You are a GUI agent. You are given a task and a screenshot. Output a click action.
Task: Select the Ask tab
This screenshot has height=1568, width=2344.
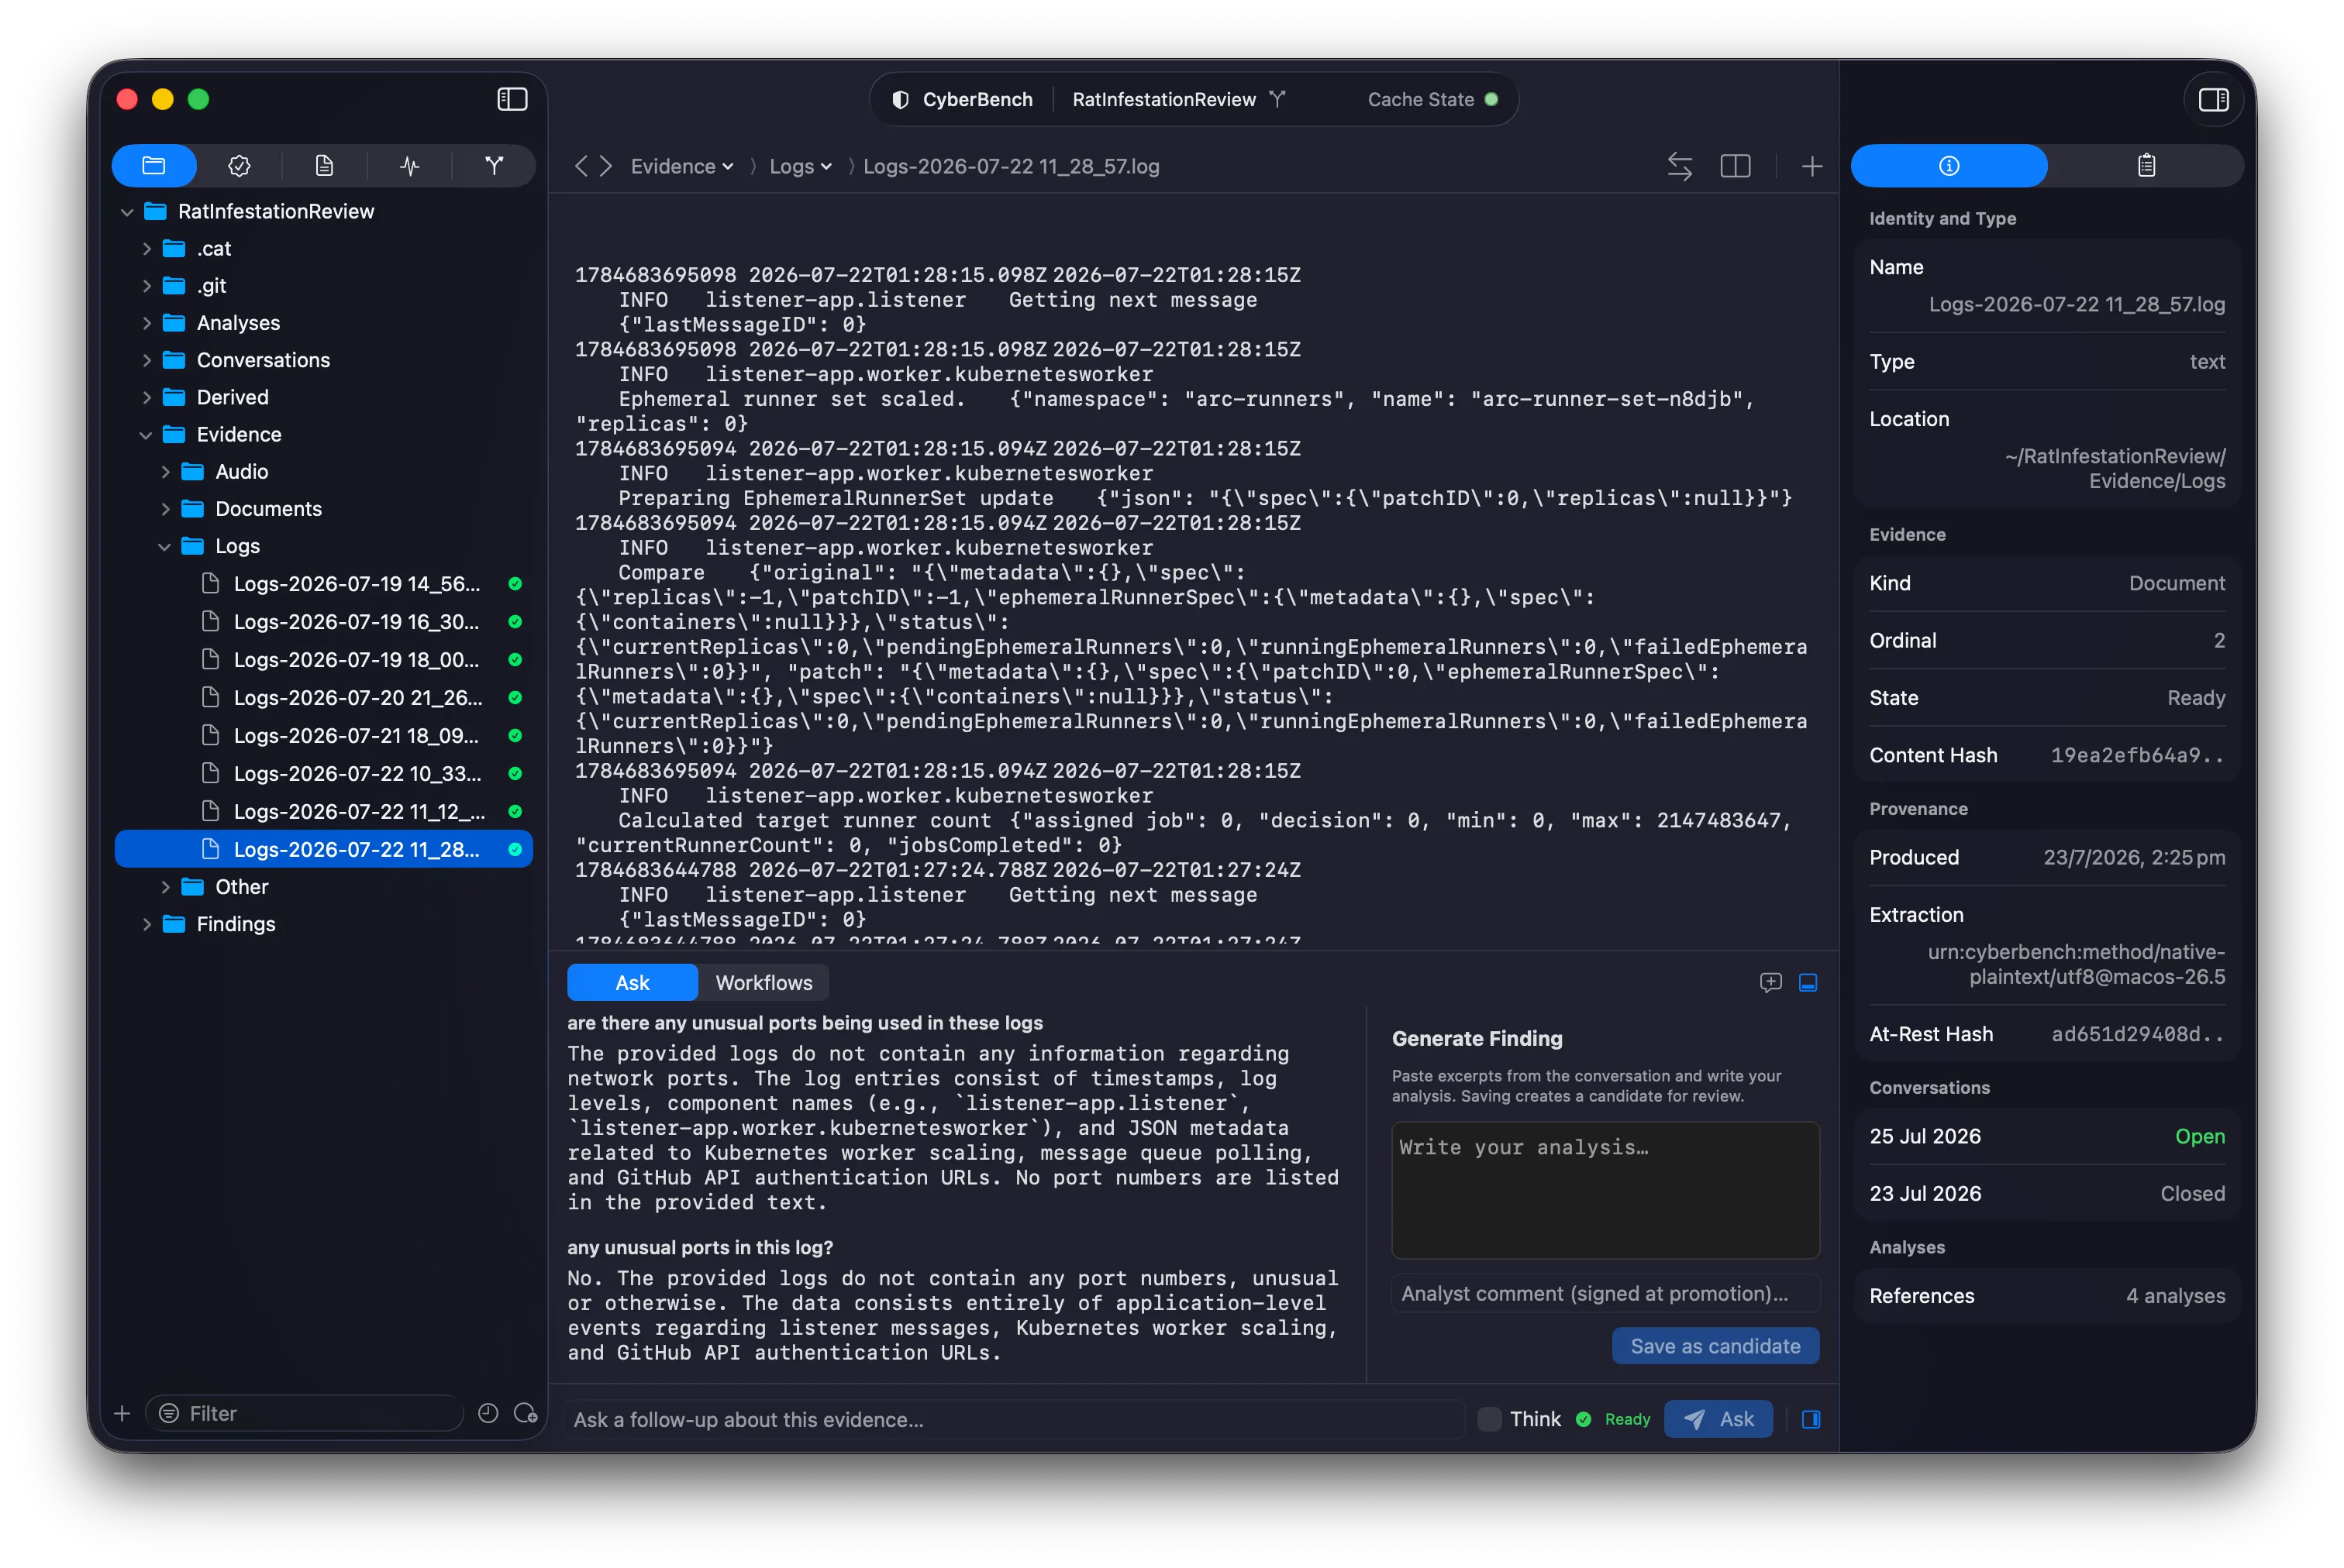point(633,982)
